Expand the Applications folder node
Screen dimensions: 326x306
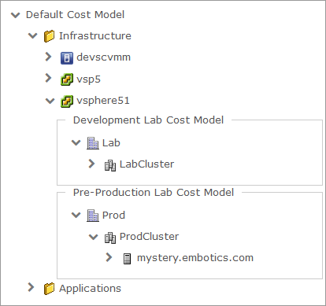(31, 287)
